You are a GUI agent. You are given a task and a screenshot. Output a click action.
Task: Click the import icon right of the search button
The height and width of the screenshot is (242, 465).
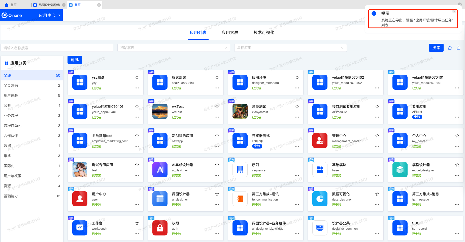coord(458,48)
